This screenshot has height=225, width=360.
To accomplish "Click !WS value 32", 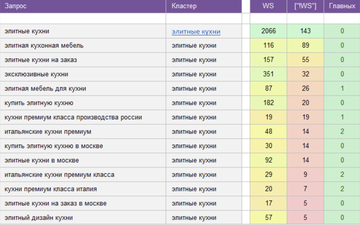I will tap(305, 74).
